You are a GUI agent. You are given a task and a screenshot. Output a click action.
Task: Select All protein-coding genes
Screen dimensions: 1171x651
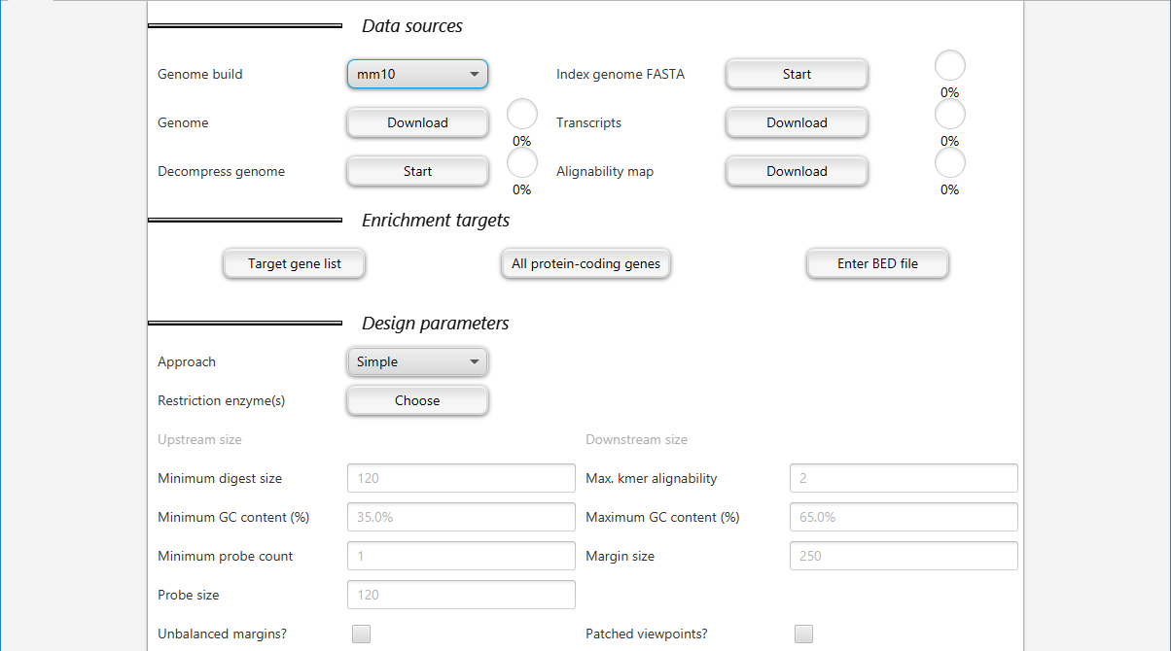585,263
